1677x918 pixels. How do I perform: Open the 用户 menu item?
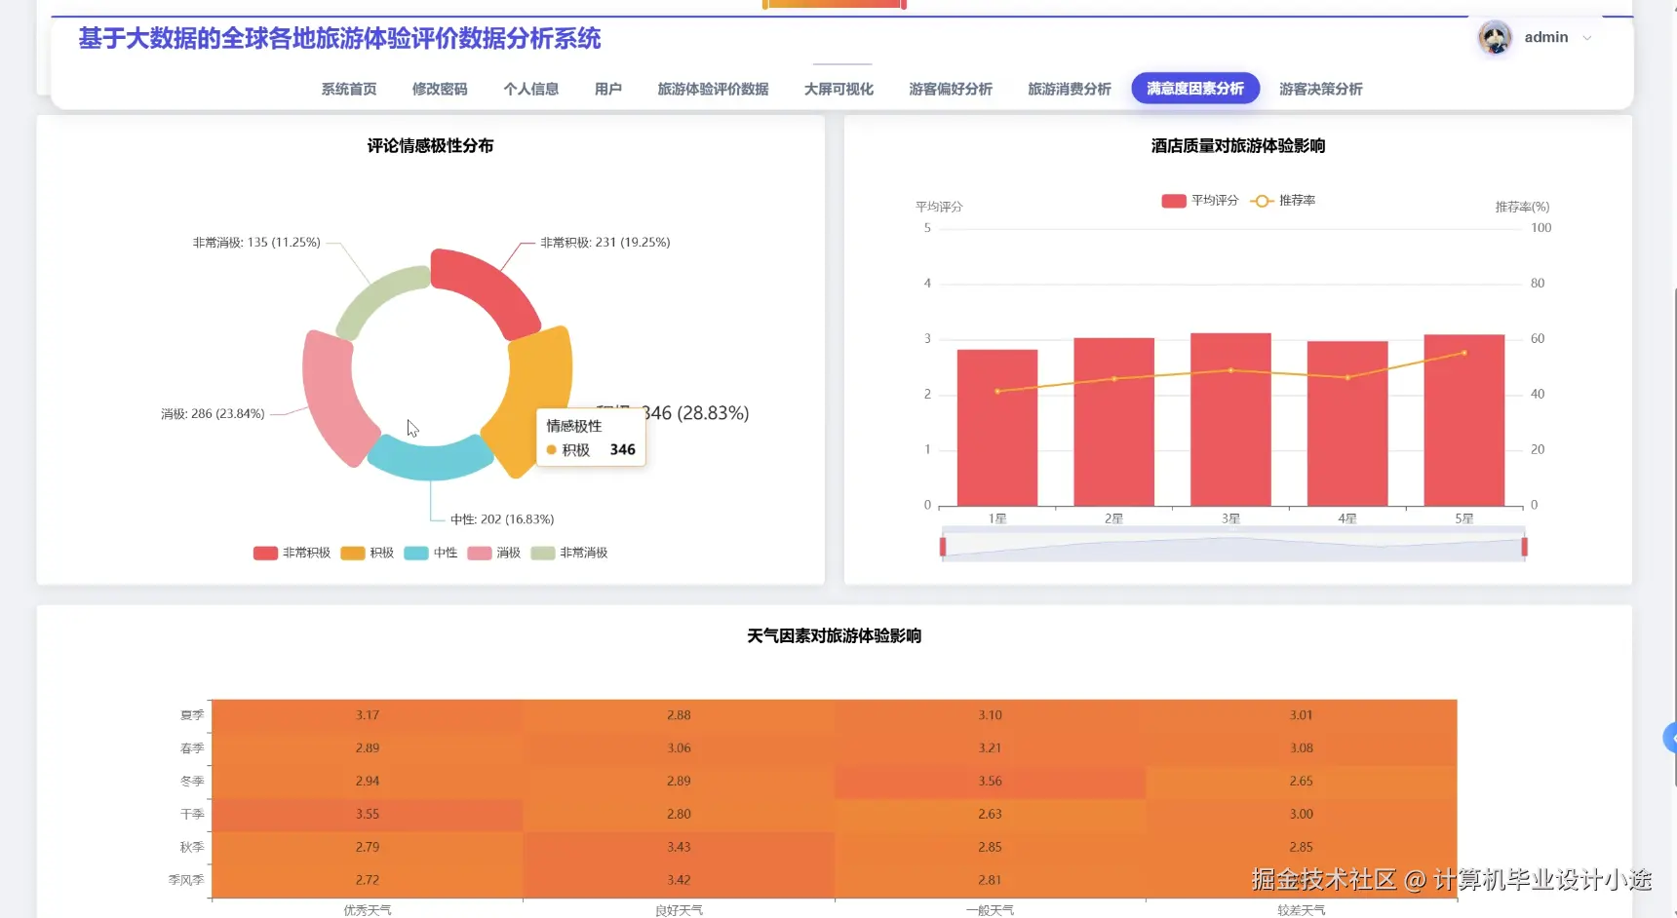(608, 89)
